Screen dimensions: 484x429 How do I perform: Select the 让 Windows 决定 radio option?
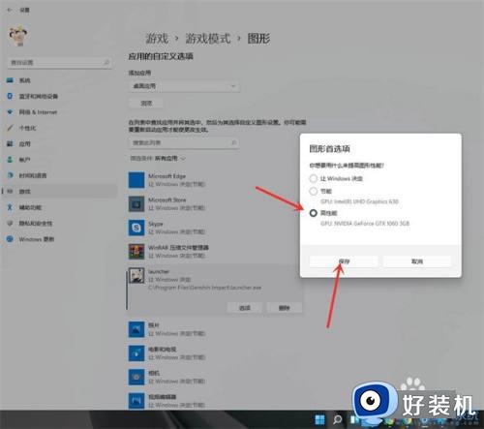[x=313, y=178]
